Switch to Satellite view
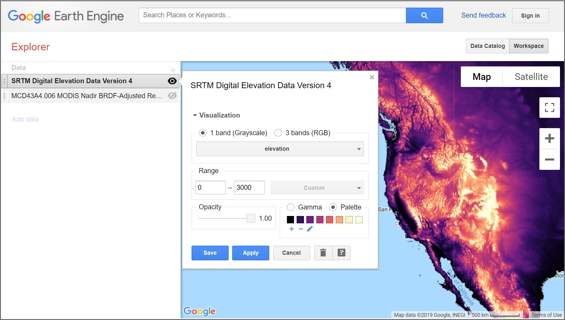The width and height of the screenshot is (565, 320). [x=531, y=77]
